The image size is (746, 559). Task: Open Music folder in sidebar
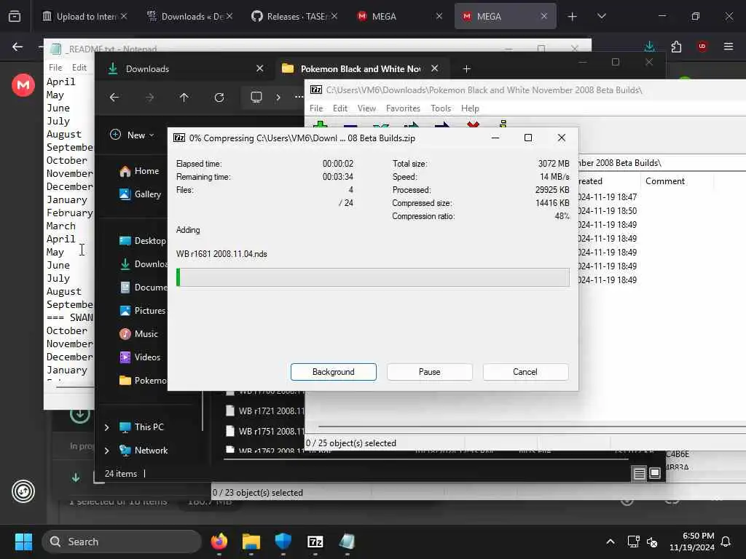tap(138, 333)
